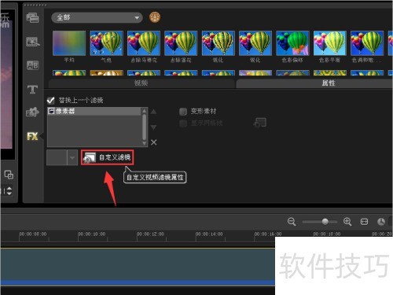Click timeline ruler at 00:00:08:00
This screenshot has height=295, width=393.
[33, 234]
